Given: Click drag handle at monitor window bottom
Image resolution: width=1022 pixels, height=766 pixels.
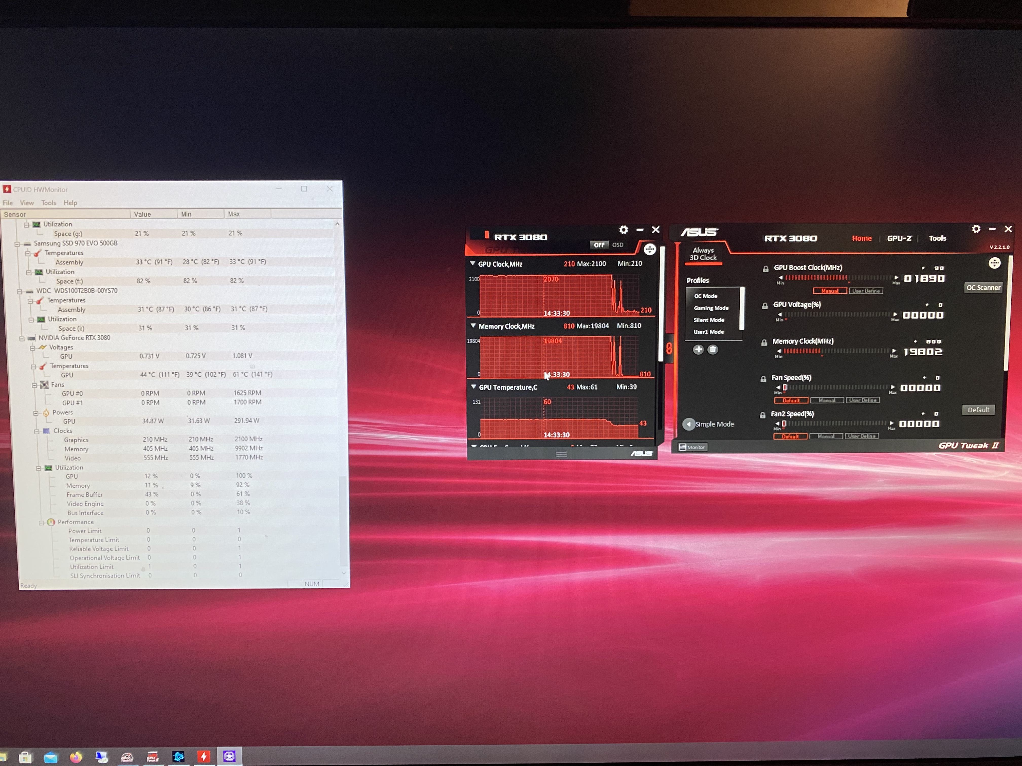Looking at the screenshot, I should tap(561, 454).
